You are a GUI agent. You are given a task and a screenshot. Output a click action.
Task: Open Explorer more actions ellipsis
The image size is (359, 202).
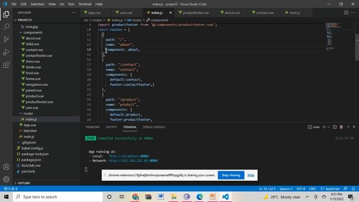[x=73, y=12]
